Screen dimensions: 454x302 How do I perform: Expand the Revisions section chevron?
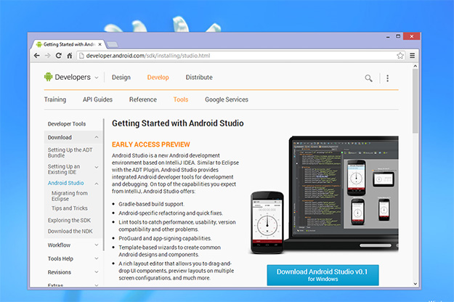tap(97, 272)
